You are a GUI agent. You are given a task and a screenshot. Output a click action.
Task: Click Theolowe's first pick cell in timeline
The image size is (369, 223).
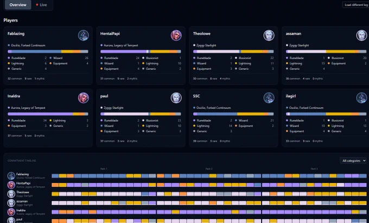[55, 194]
